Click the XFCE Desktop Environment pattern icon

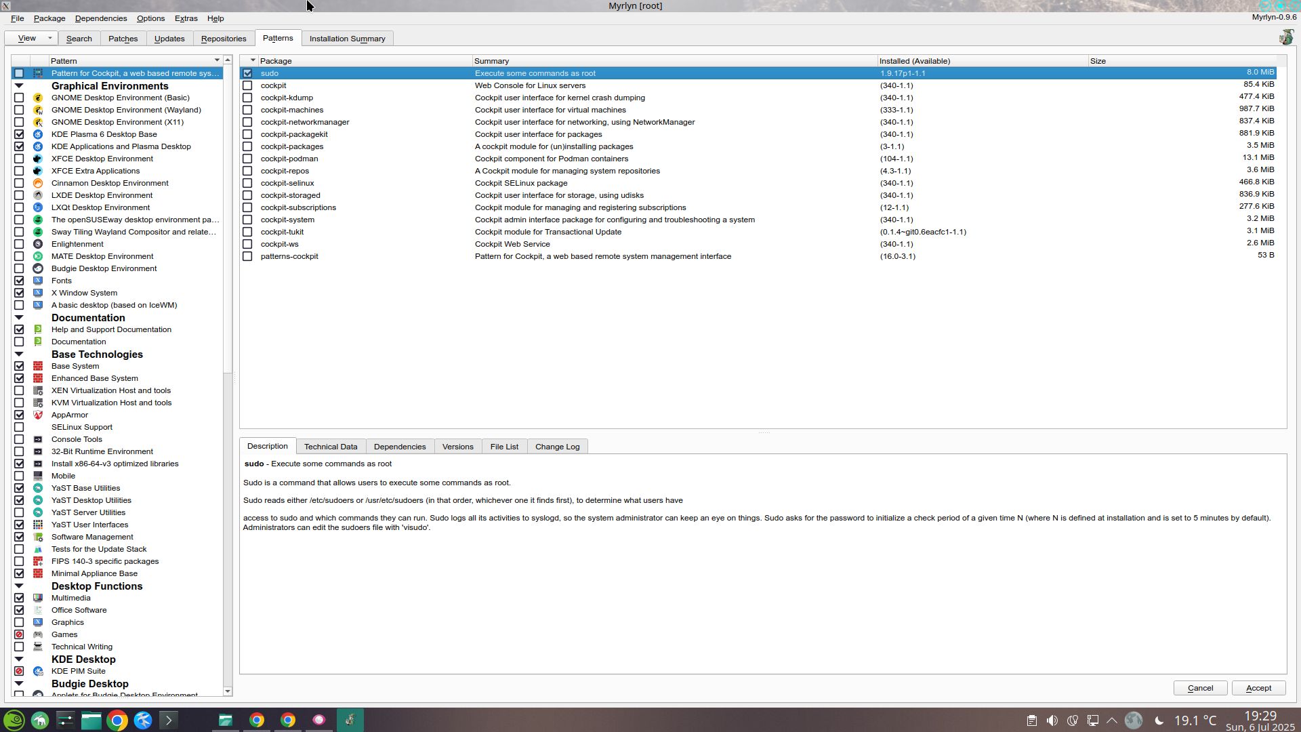38,159
